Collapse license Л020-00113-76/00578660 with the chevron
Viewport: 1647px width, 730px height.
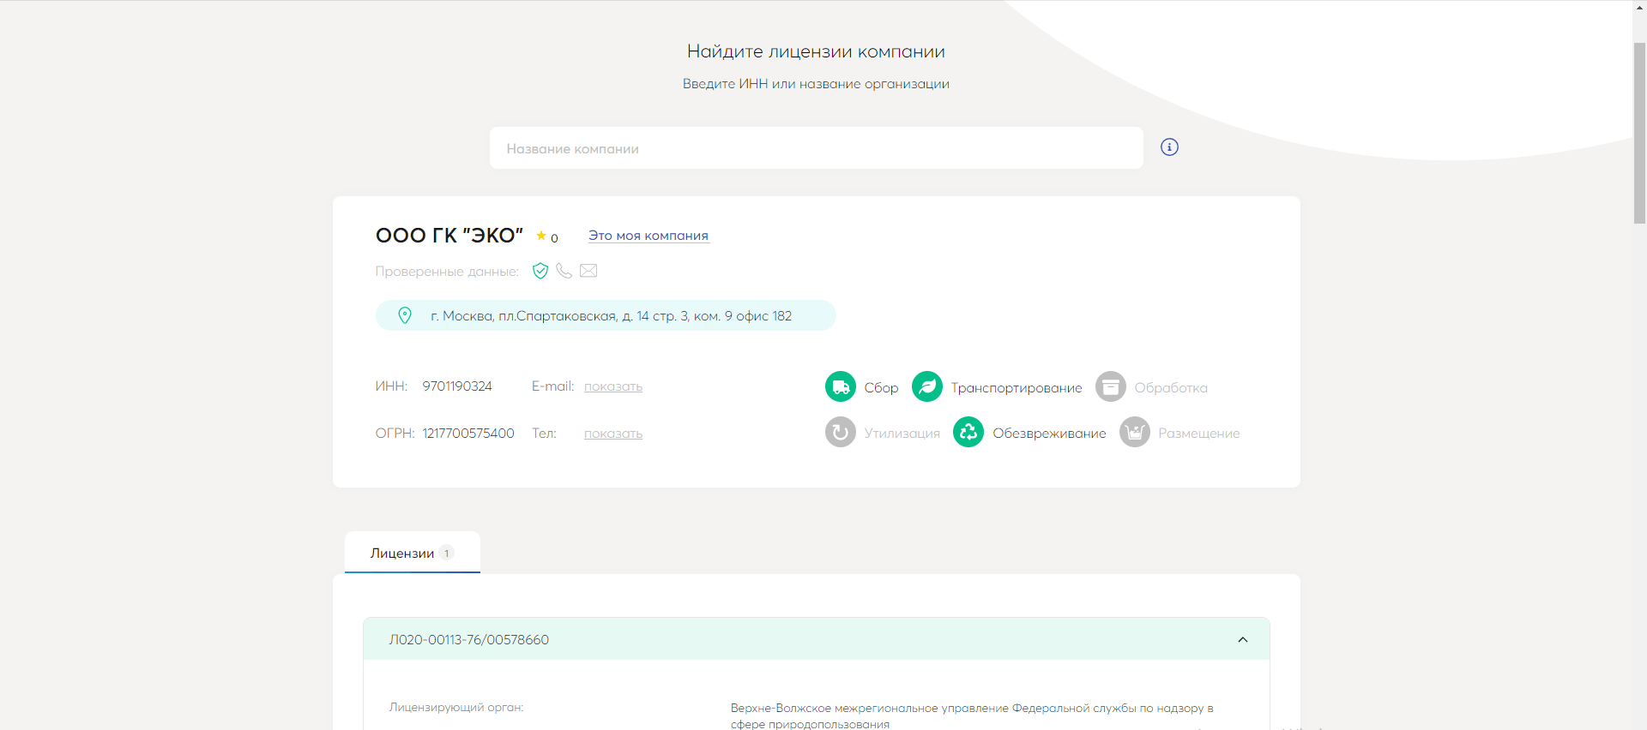[x=1243, y=640]
